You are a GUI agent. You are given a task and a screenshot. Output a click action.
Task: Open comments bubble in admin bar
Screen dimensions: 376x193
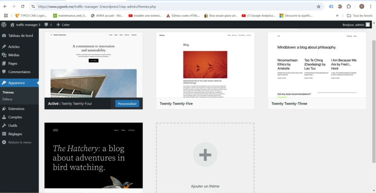[48, 25]
